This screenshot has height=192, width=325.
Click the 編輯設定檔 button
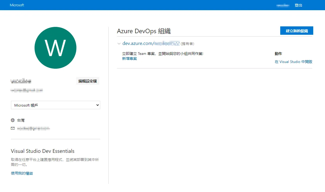click(88, 81)
